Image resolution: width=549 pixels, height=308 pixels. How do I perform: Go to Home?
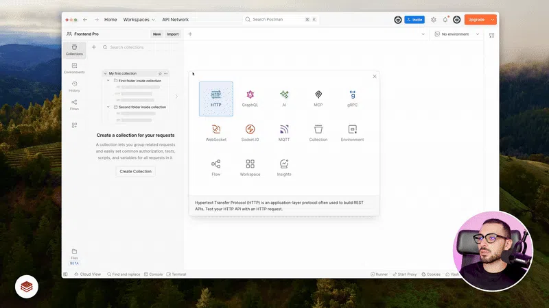point(110,20)
